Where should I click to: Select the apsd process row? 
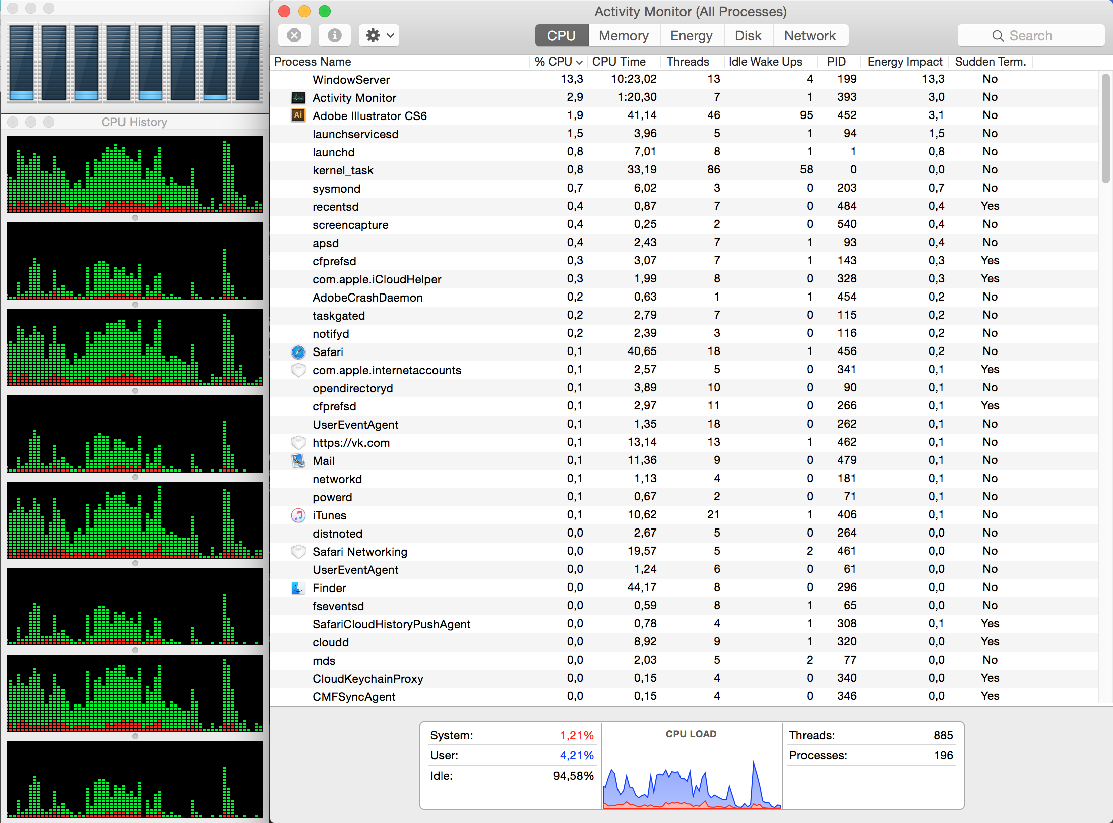point(684,243)
